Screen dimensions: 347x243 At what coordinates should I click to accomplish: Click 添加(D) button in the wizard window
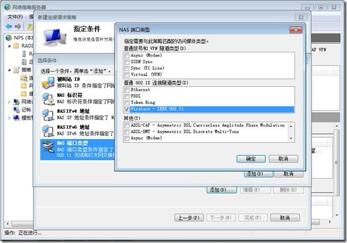click(222, 189)
